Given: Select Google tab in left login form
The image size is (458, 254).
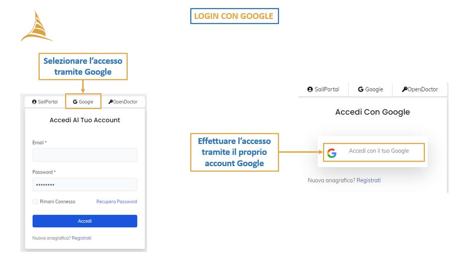Looking at the screenshot, I should (83, 102).
